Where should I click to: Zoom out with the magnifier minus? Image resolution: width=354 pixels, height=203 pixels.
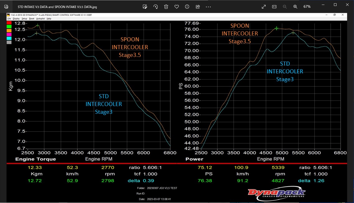tap(285, 7)
